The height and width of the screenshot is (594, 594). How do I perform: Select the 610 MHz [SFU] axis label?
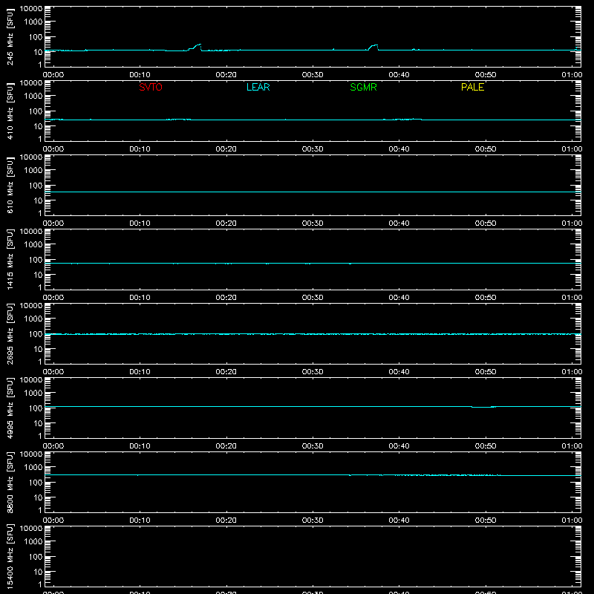pos(10,185)
